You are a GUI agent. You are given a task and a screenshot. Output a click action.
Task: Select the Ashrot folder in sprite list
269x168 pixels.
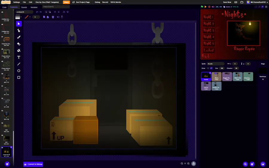pyautogui.click(x=206, y=86)
